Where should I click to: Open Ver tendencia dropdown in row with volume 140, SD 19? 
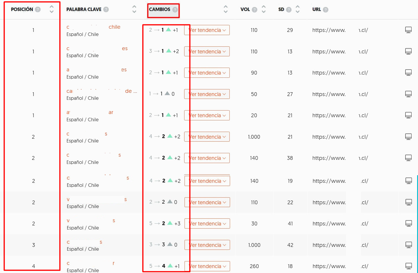tap(207, 181)
